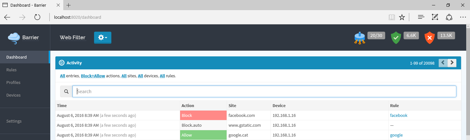Image resolution: width=470 pixels, height=140 pixels.
Task: Open reading view book icon
Action: pyautogui.click(x=392, y=17)
